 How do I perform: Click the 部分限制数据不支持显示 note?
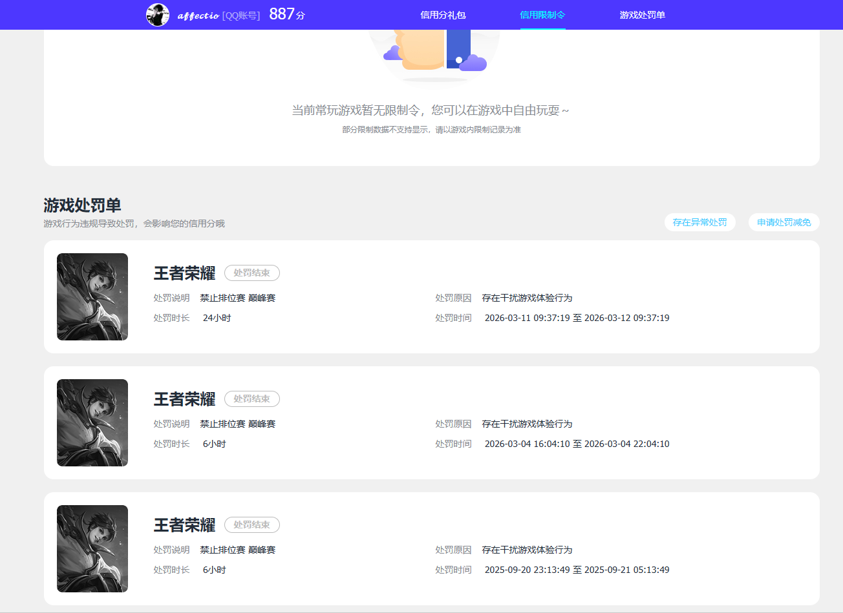point(431,130)
